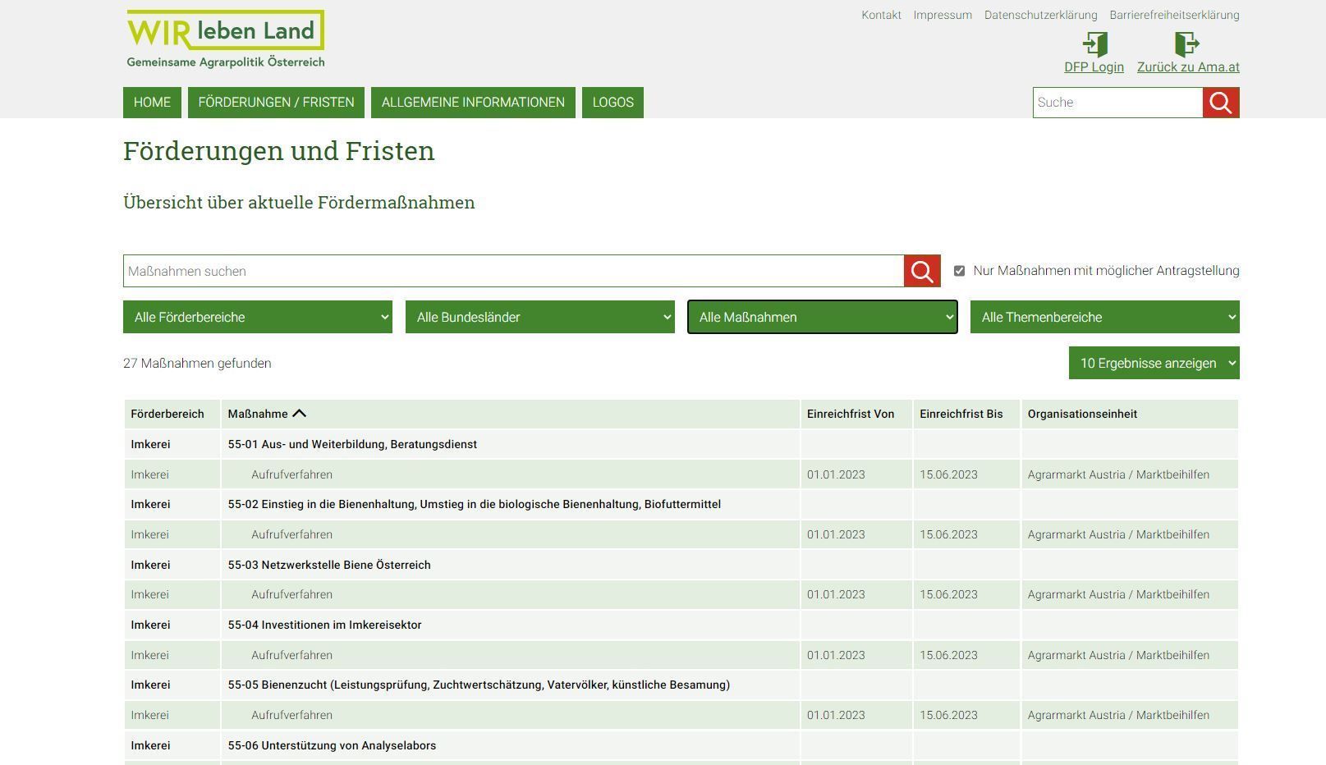Change the 10 Ergebnisse anzeigen selection

tap(1153, 362)
